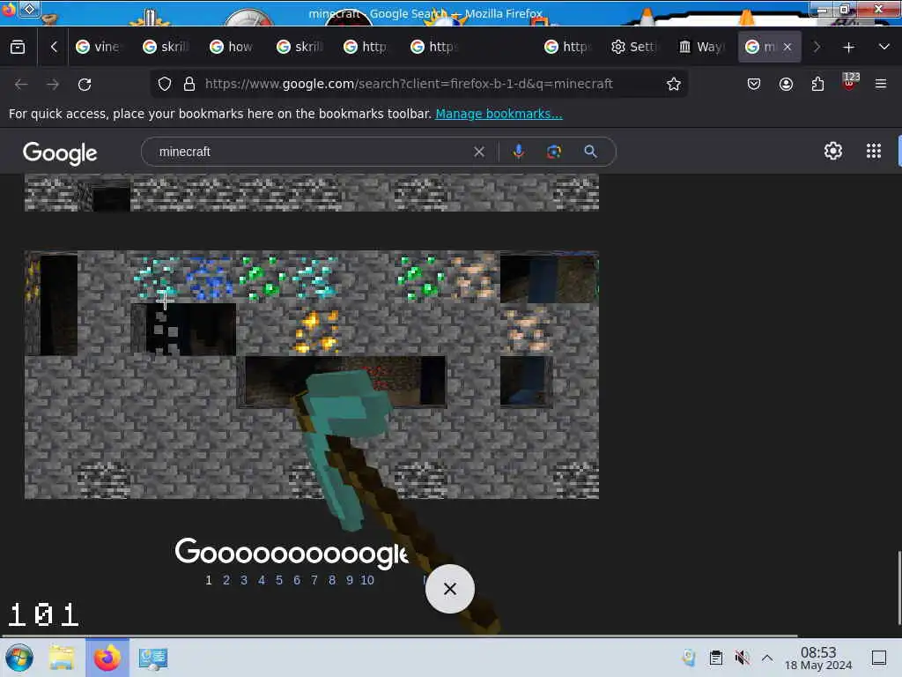Close the Minecraft easter egg game

tap(450, 588)
